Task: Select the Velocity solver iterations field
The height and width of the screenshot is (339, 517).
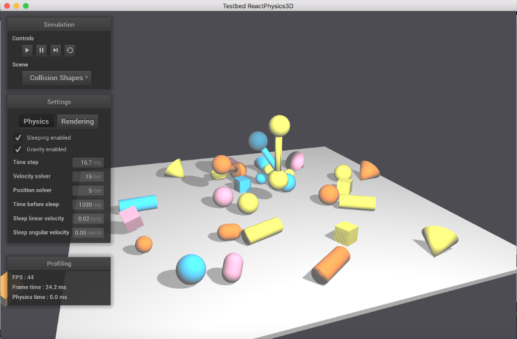Action: (88, 176)
